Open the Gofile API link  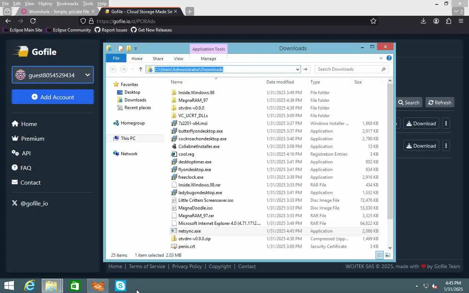(21, 153)
